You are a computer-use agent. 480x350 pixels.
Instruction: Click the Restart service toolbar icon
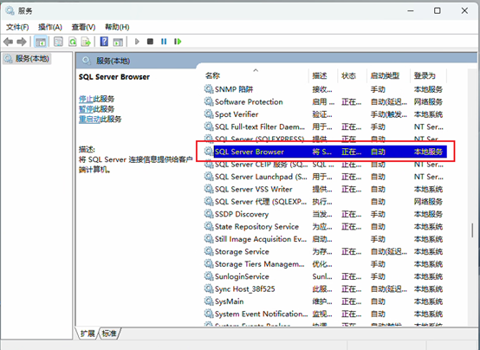tap(178, 42)
